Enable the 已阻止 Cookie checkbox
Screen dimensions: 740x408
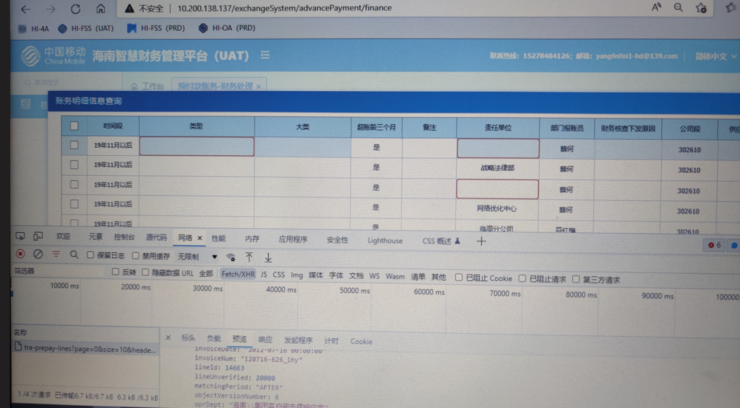point(459,277)
